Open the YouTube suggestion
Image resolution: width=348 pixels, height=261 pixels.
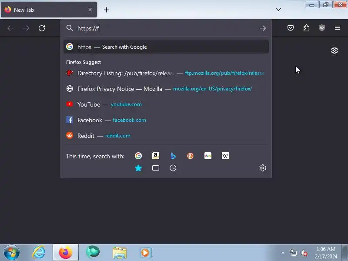coord(166,104)
